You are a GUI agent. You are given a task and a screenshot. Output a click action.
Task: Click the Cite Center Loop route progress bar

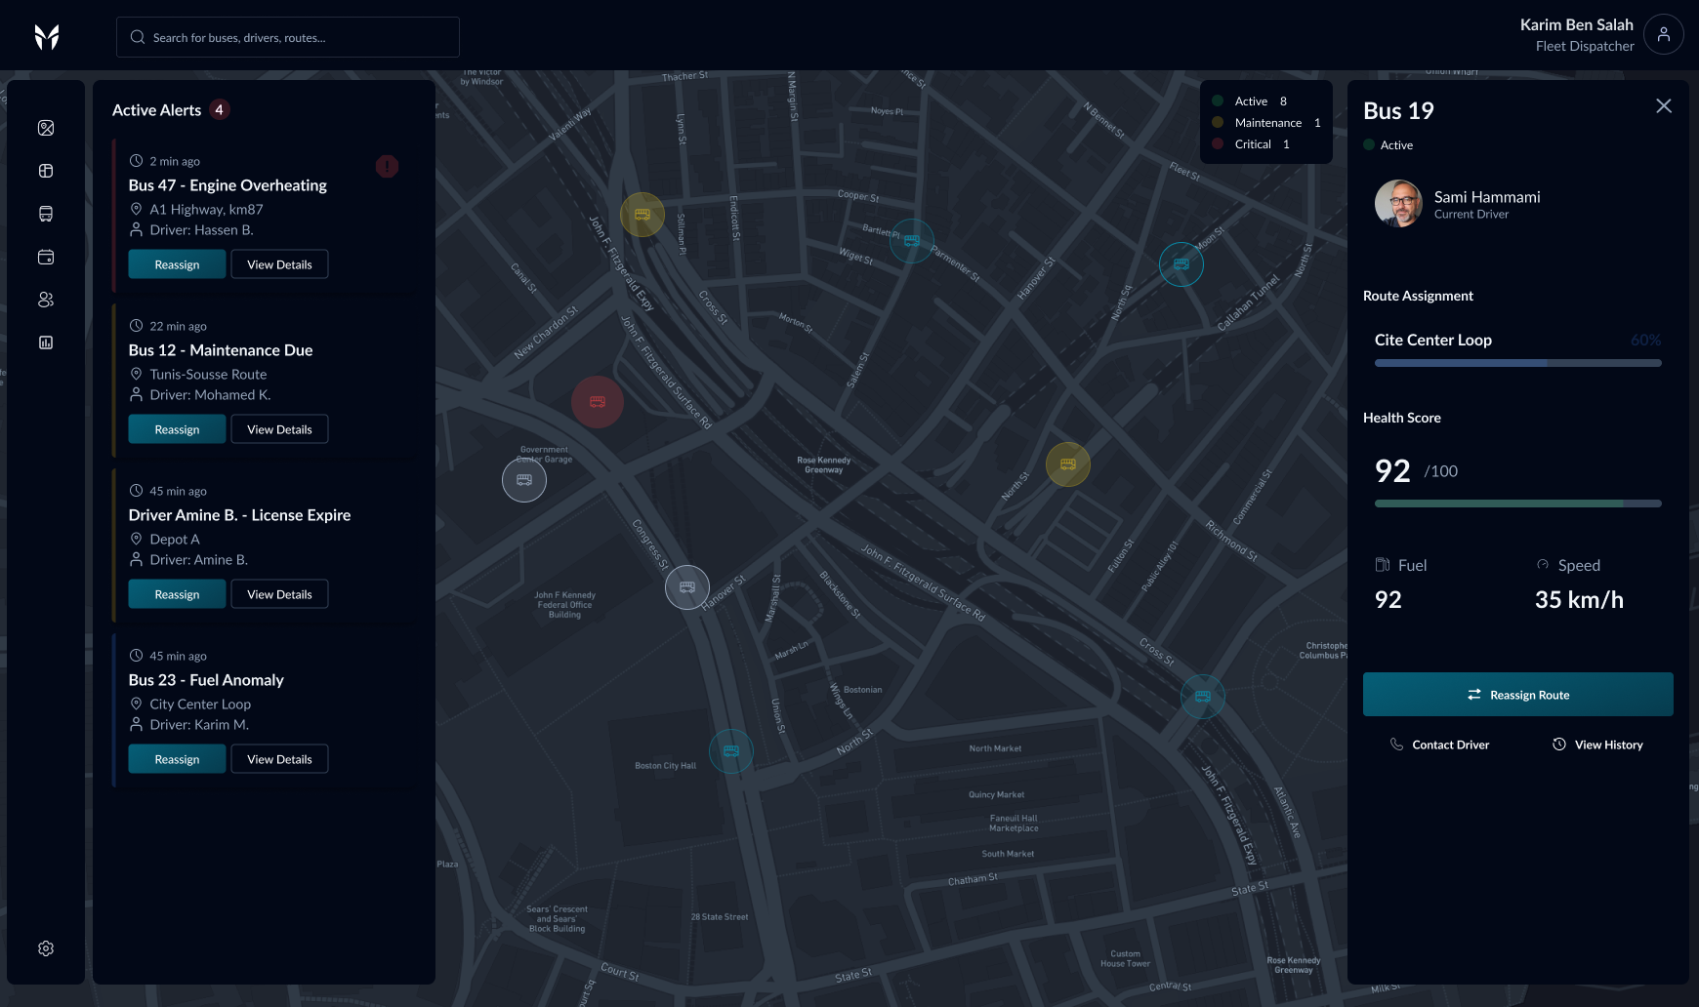[1518, 363]
